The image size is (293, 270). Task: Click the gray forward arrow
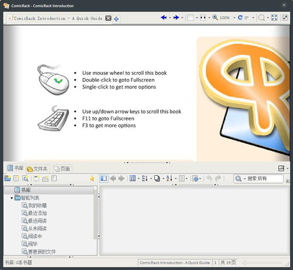coord(122,178)
